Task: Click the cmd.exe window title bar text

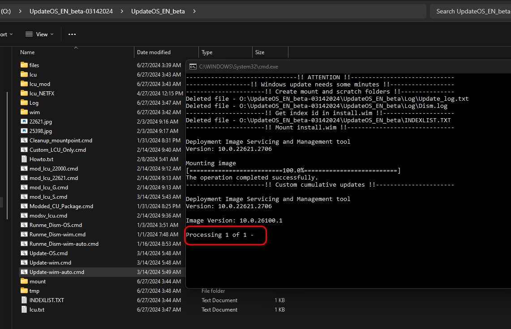Action: pos(239,67)
